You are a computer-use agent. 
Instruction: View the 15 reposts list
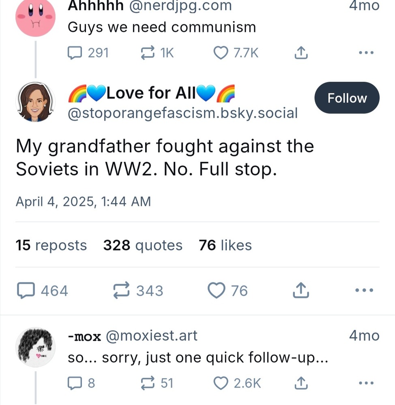click(x=51, y=245)
